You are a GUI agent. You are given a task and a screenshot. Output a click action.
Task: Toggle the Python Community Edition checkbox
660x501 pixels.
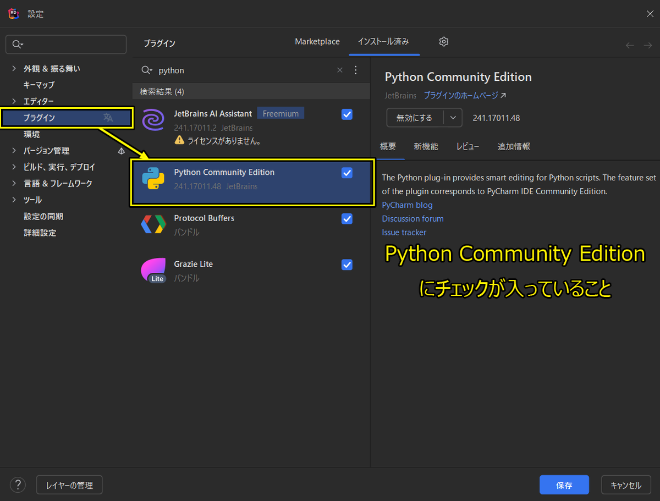click(347, 173)
